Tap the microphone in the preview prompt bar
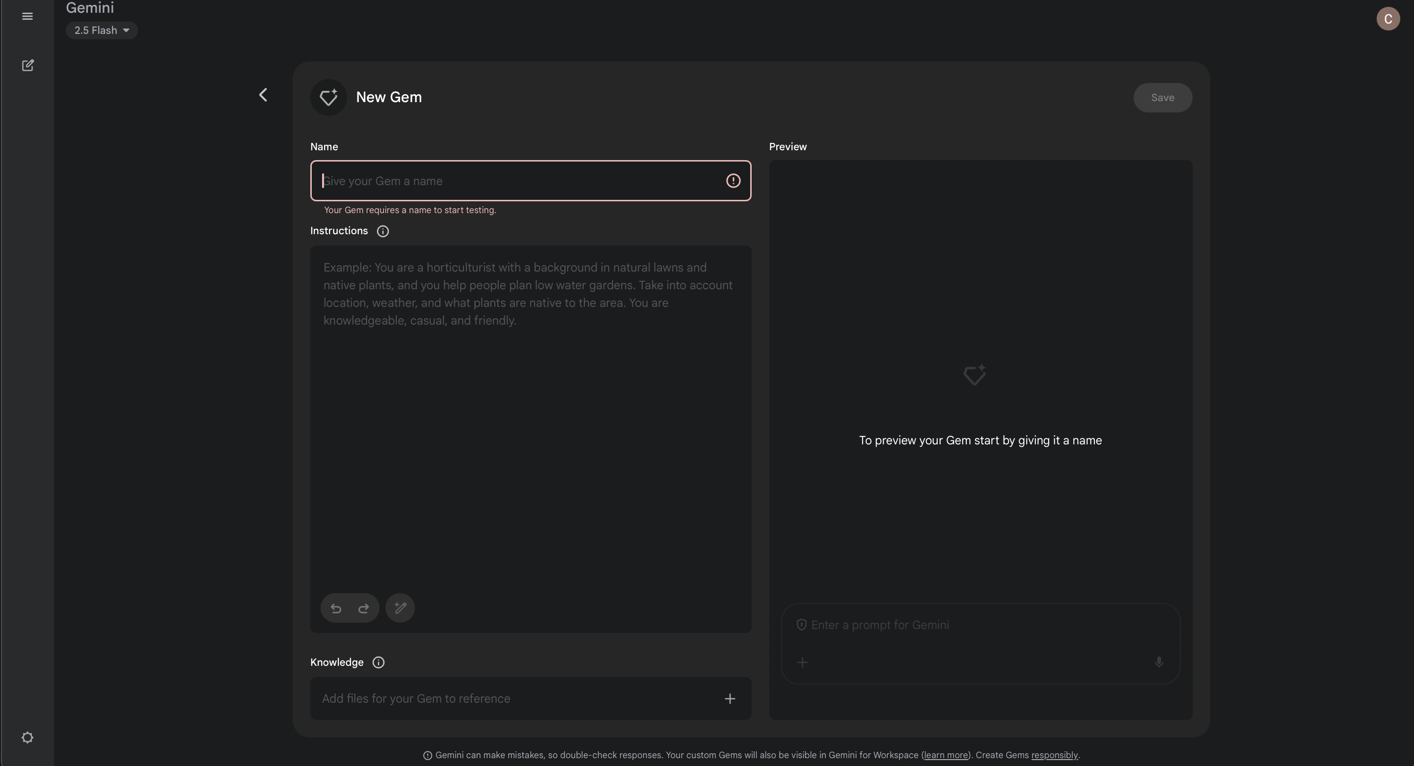The width and height of the screenshot is (1414, 766). pyautogui.click(x=1159, y=662)
